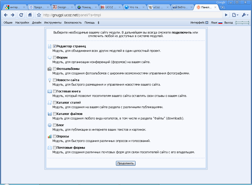Click the Выход logout link
Image resolution: width=252 pixels, height=185 pixels.
pos(228,23)
